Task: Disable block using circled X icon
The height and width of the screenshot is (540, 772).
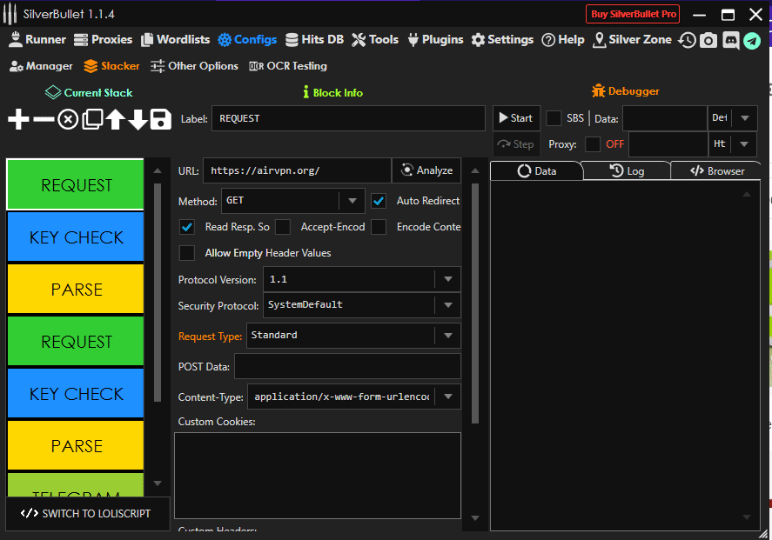Action: click(x=68, y=119)
